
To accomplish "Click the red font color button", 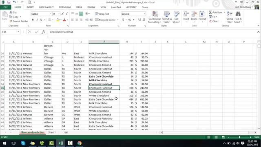I will (x=64, y=20).
